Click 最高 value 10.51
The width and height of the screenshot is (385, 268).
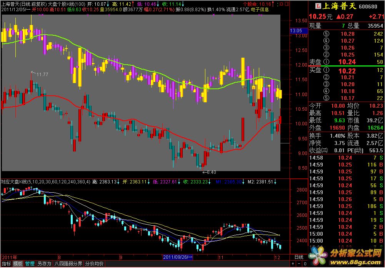click(x=338, y=113)
